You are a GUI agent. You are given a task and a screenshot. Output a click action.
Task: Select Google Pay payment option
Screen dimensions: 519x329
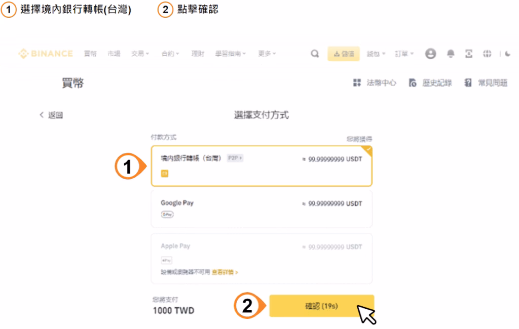(262, 209)
